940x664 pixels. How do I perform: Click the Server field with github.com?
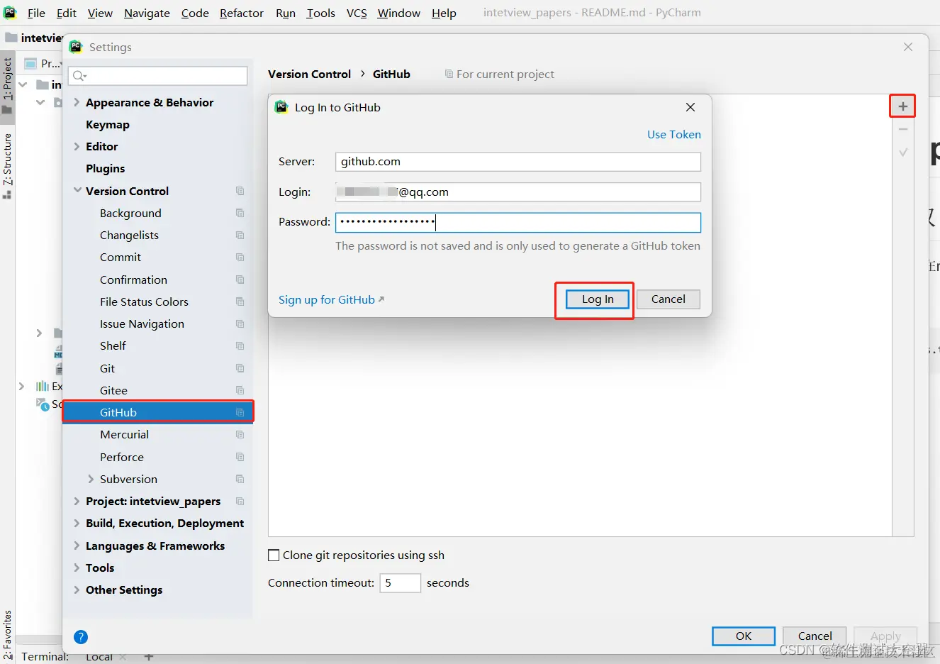[x=518, y=162]
